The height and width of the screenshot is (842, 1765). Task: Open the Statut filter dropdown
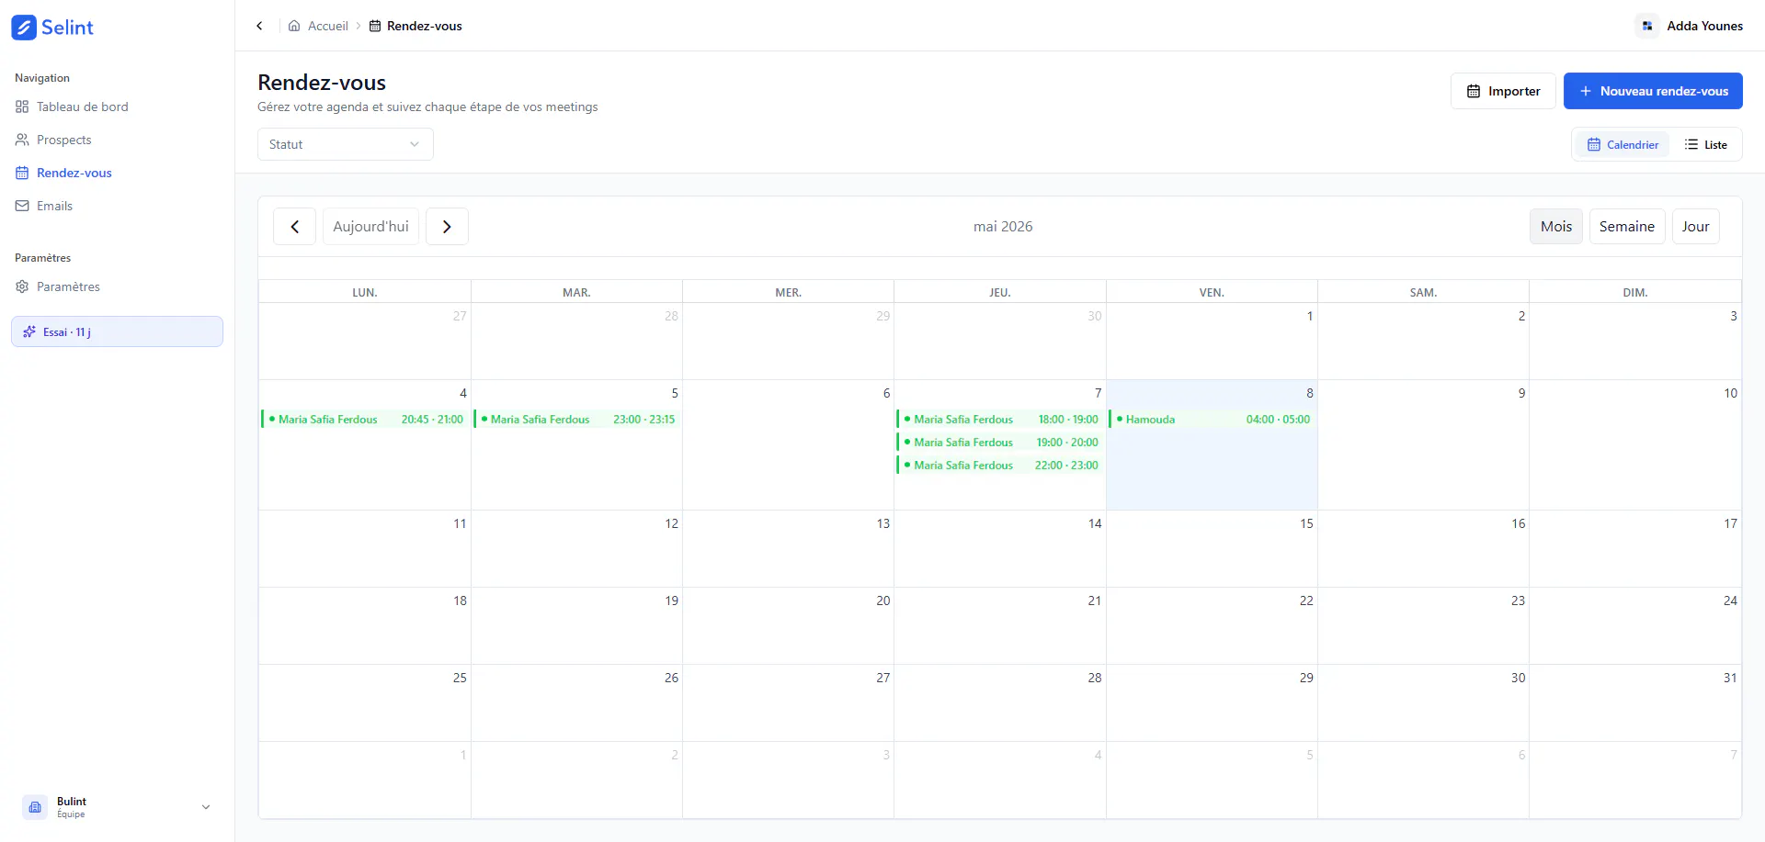click(346, 144)
